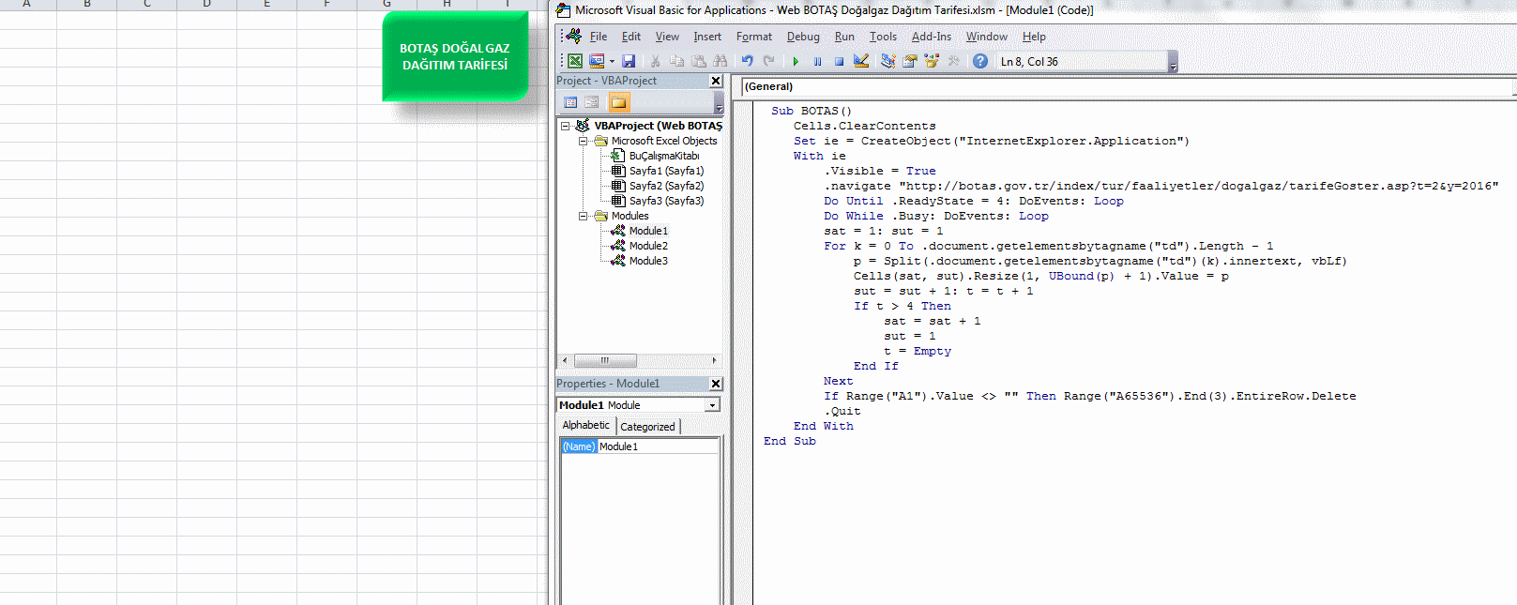Click the Paste clipboard icon
The image size is (1517, 605).
[698, 61]
